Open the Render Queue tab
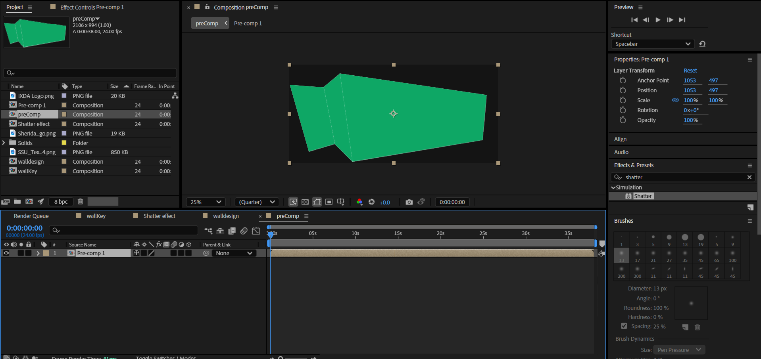761x359 pixels. (31, 216)
